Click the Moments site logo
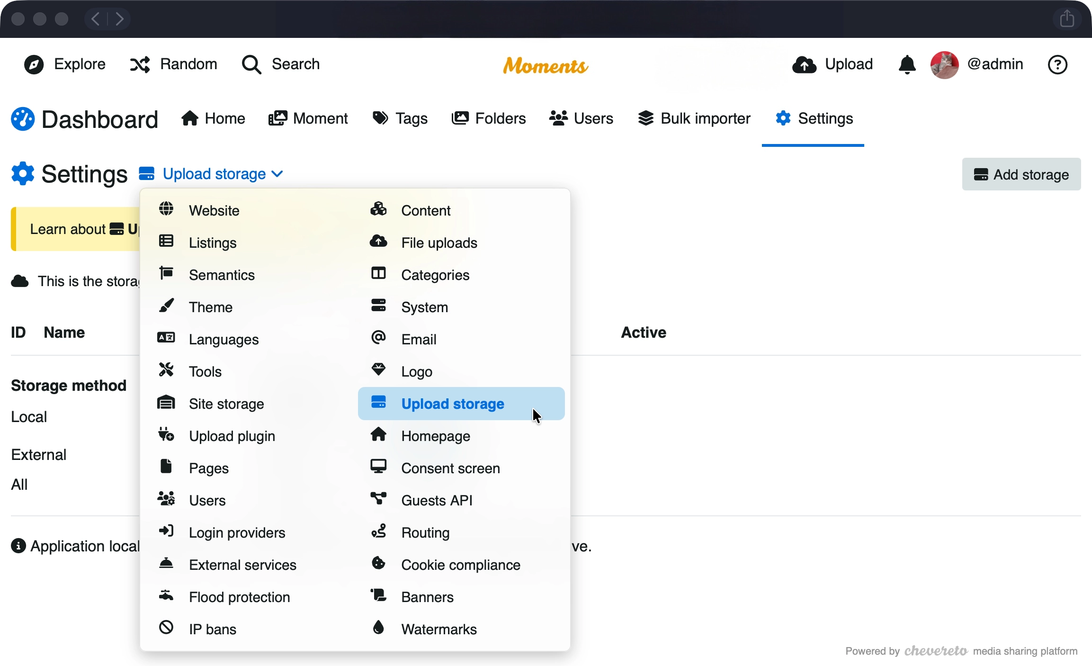The width and height of the screenshot is (1092, 666). point(546,65)
